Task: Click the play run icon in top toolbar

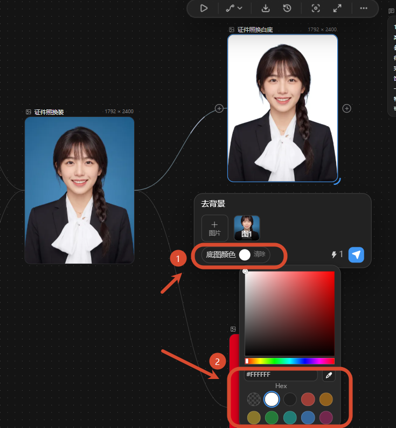Action: click(204, 8)
